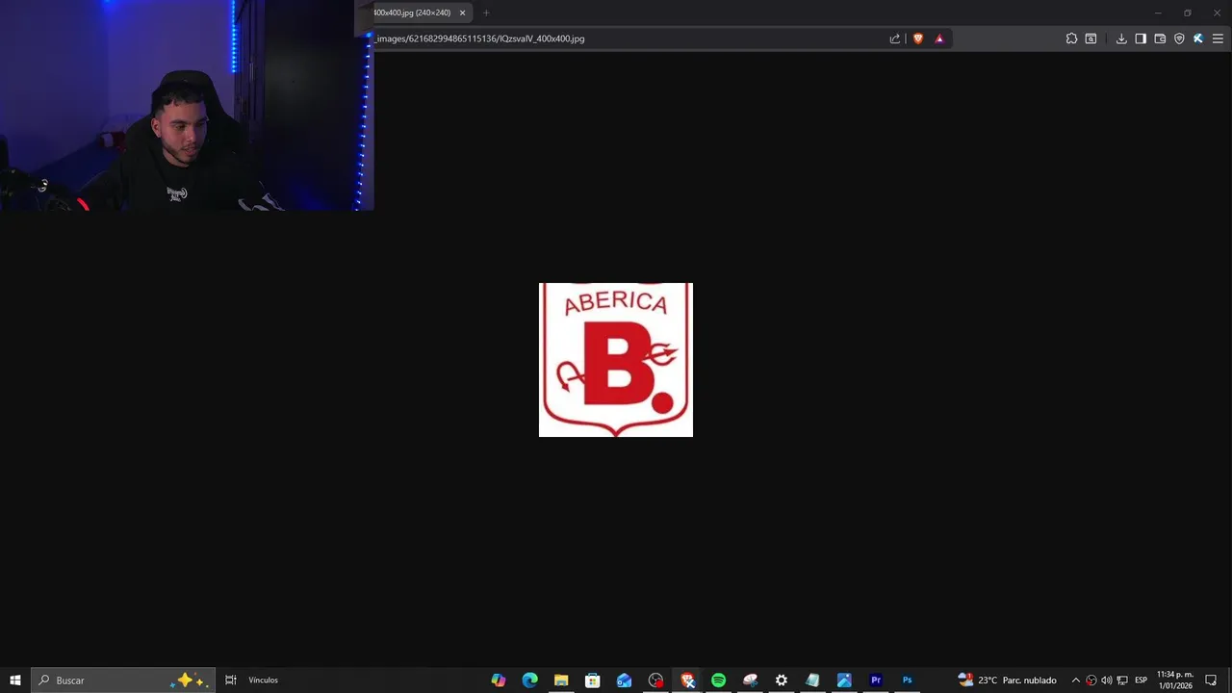Open the browser extensions puzzle icon
1232x693 pixels.
click(x=1071, y=38)
